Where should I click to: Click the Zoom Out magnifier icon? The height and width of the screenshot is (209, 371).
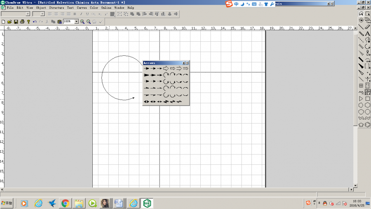click(89, 21)
